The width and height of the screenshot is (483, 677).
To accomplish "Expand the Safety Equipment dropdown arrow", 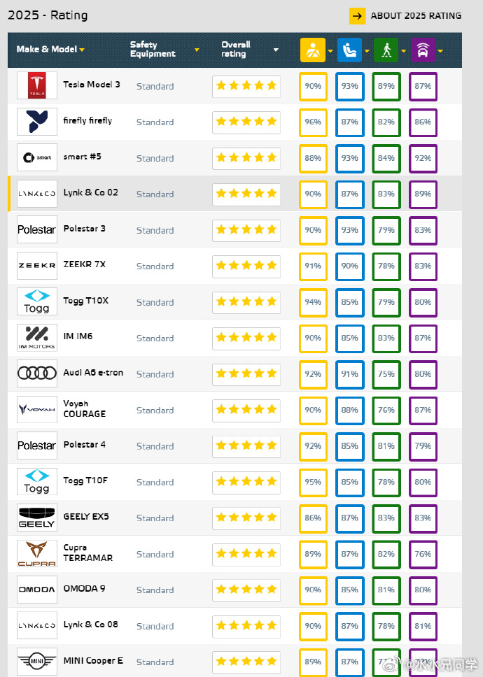I will tap(197, 50).
